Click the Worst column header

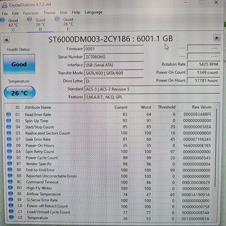click(x=146, y=107)
